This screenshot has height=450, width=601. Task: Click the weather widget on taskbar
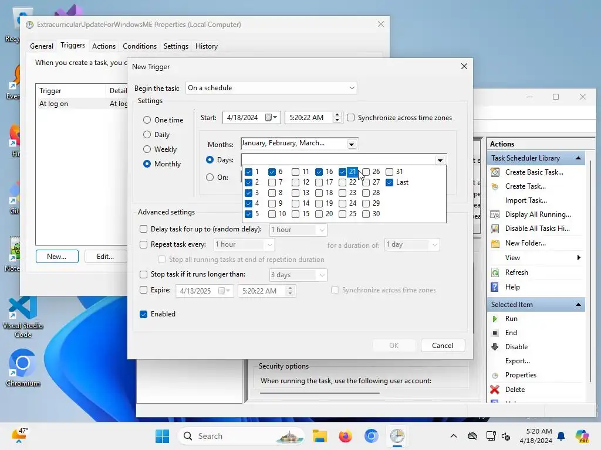(20, 435)
